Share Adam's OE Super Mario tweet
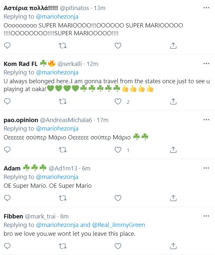Screen dimensions: 215x255 click(174, 198)
